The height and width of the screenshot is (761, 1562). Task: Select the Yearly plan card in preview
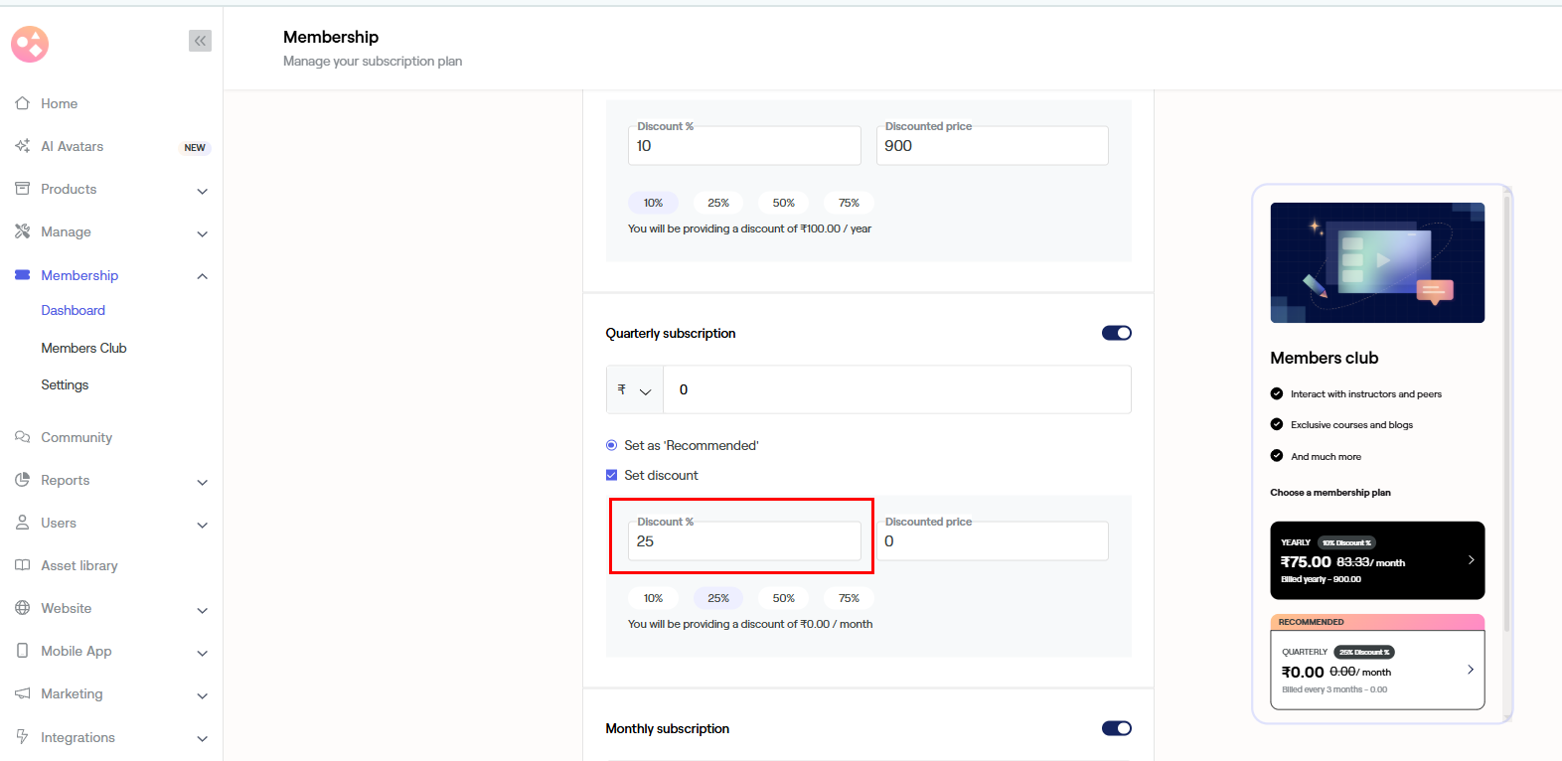click(1376, 560)
